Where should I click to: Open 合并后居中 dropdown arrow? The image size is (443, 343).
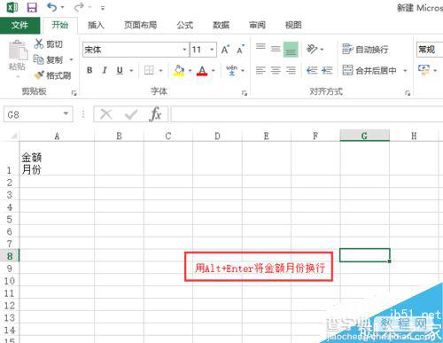coord(405,71)
